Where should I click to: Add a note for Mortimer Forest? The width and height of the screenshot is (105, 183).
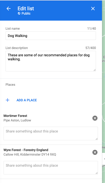(51, 133)
